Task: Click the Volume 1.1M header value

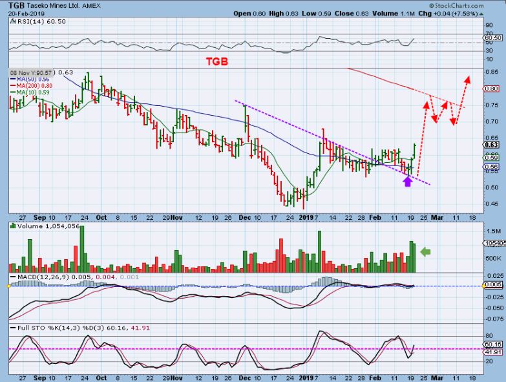Action: [394, 14]
